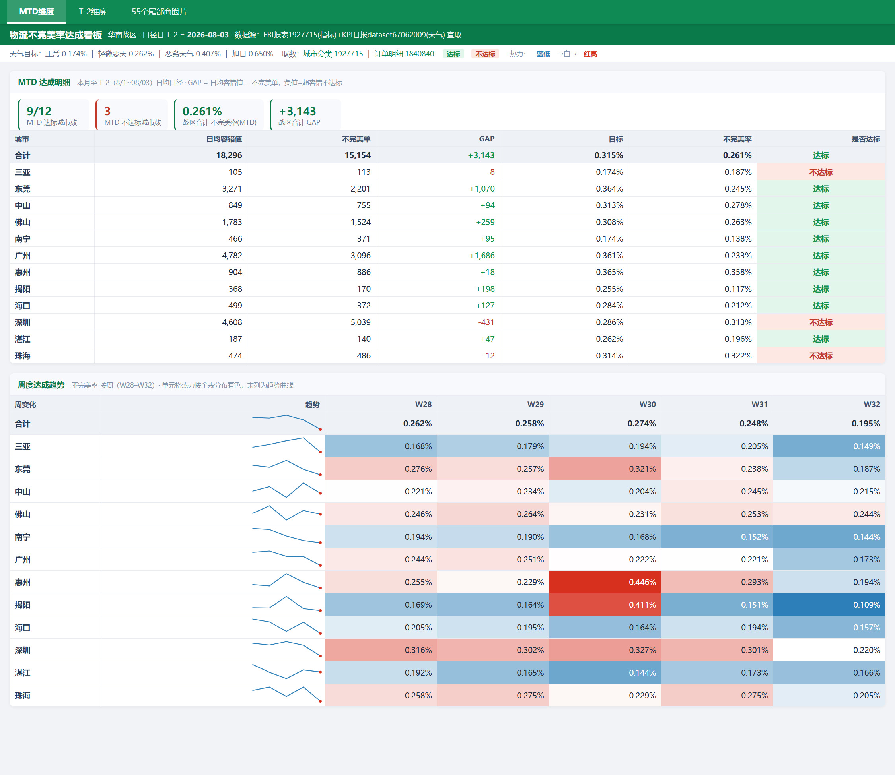895x775 pixels.
Task: Click the 合计 weekly trend sparkline
Action: (x=286, y=422)
